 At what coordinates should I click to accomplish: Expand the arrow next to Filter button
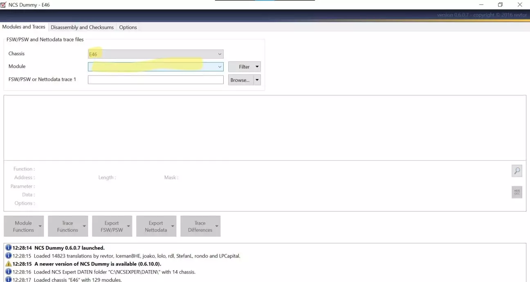tap(257, 67)
